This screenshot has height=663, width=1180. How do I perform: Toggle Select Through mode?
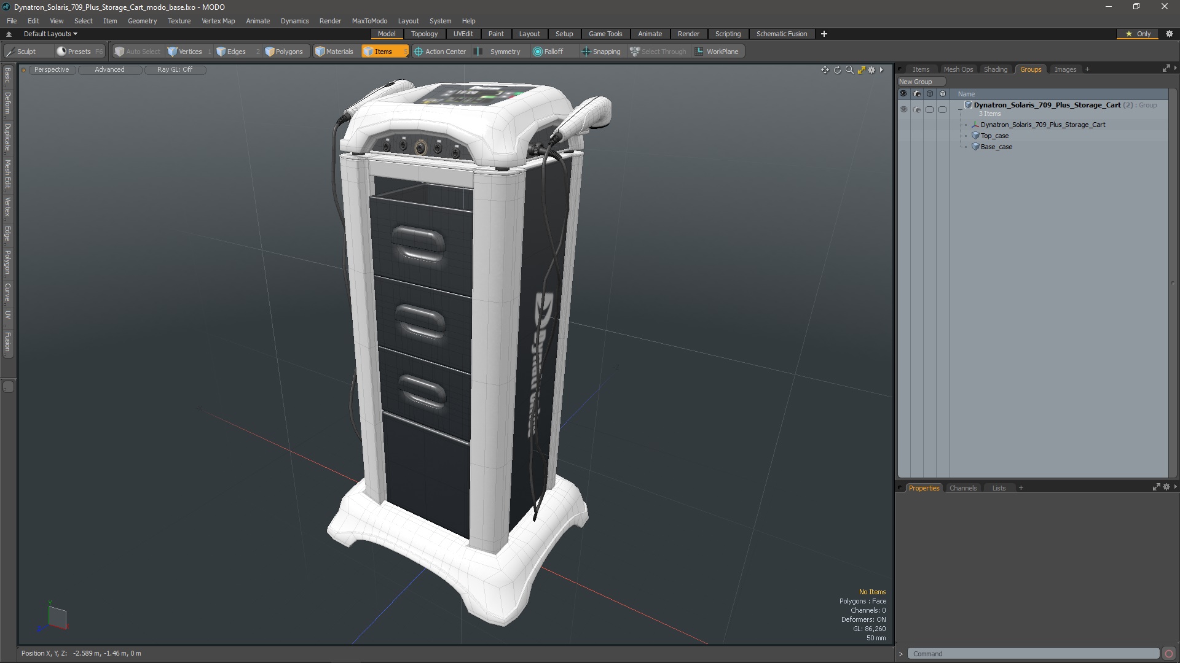658,52
